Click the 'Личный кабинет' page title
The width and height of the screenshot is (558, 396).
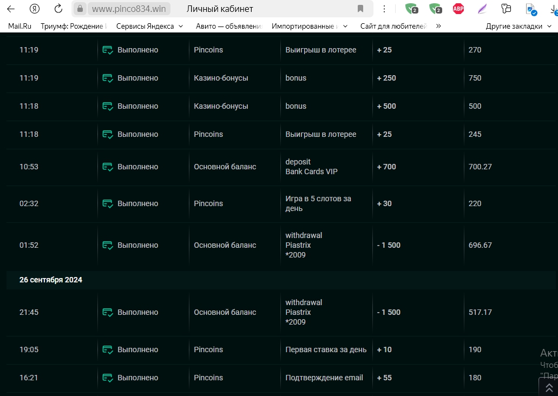tap(220, 9)
